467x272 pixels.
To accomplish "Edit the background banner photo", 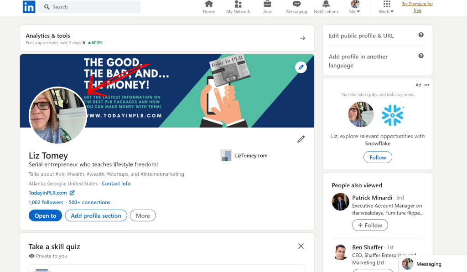I will click(x=301, y=67).
